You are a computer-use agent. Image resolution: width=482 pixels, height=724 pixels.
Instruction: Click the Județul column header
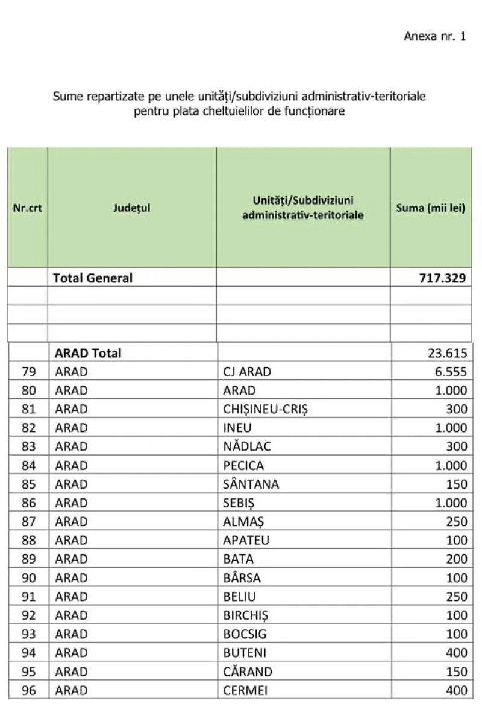click(131, 208)
